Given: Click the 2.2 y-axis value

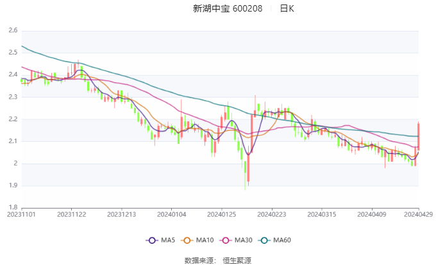Looking at the screenshot, I should coord(13,119).
